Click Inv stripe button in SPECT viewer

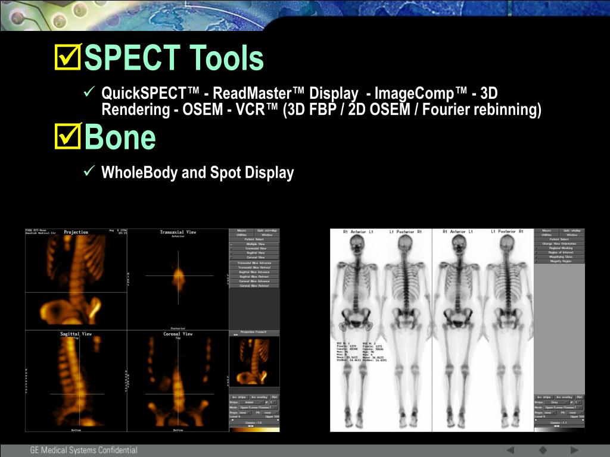coord(239,397)
